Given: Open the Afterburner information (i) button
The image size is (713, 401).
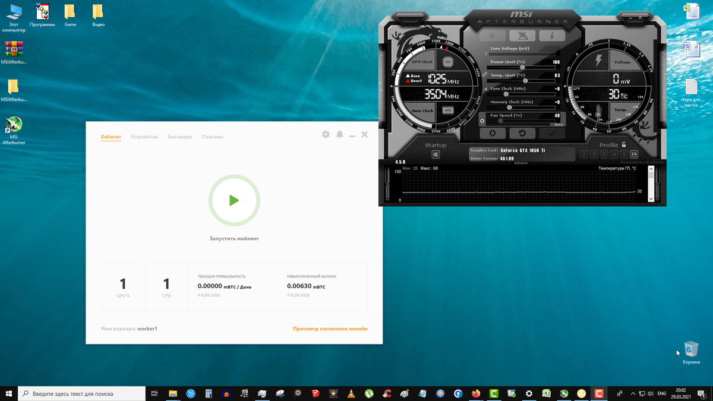Looking at the screenshot, I should click(552, 36).
